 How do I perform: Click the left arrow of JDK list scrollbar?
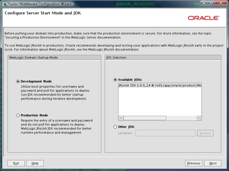click(x=121, y=118)
